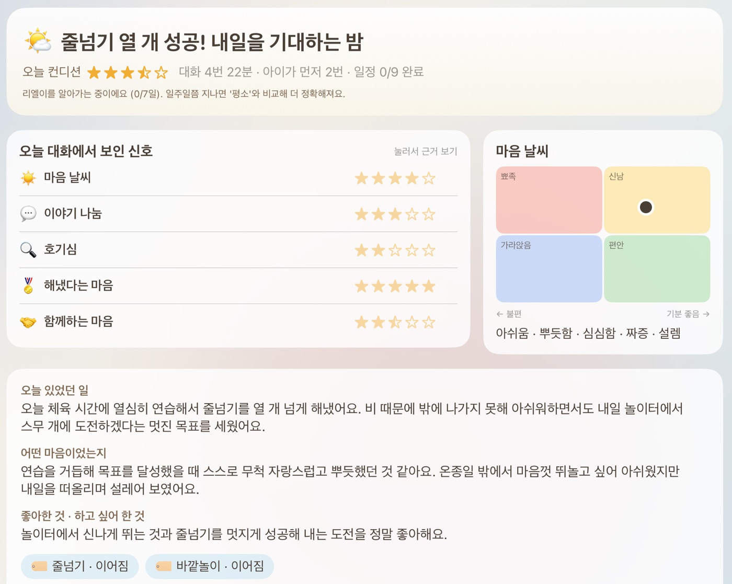
Task: Click the magnifier icon for 호기심
Action: pos(28,250)
